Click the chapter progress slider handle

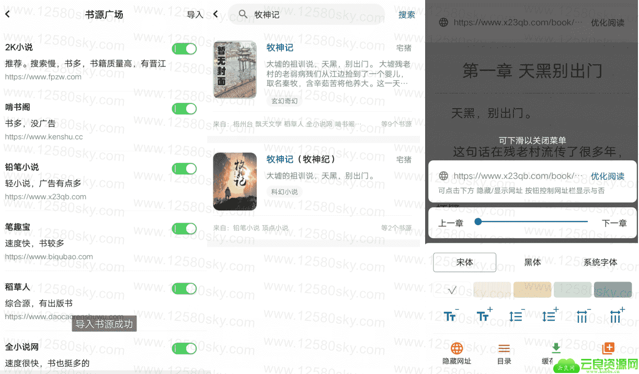pos(478,222)
